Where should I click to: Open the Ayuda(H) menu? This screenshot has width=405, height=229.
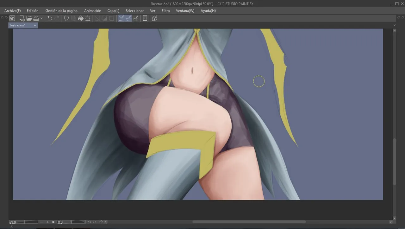click(x=208, y=11)
